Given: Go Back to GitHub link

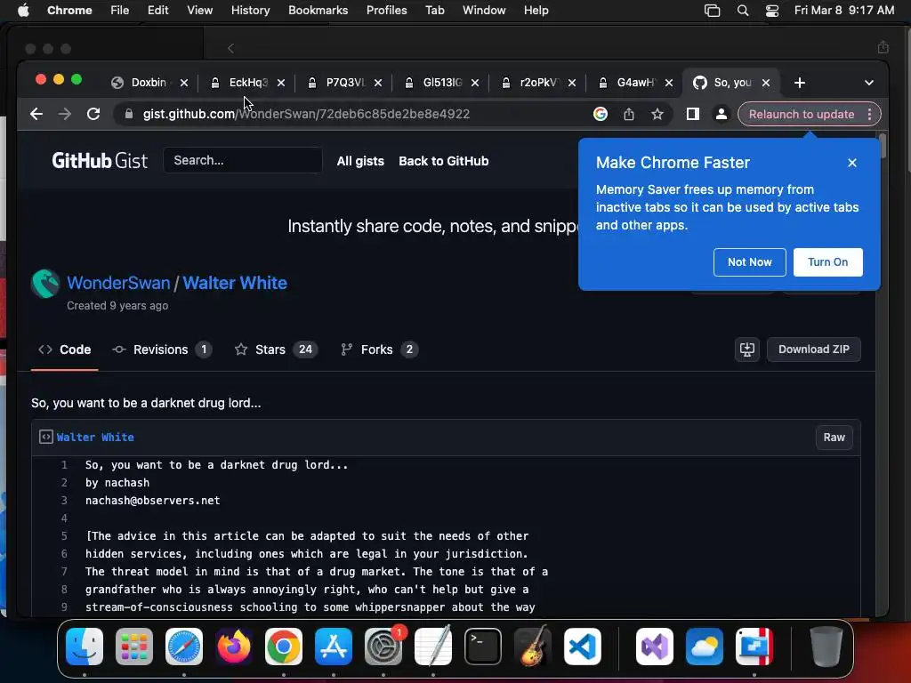Looking at the screenshot, I should (443, 161).
